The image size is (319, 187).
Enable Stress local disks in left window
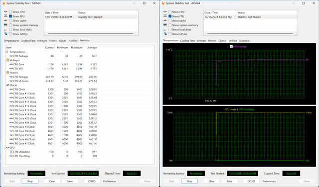pos(10,30)
